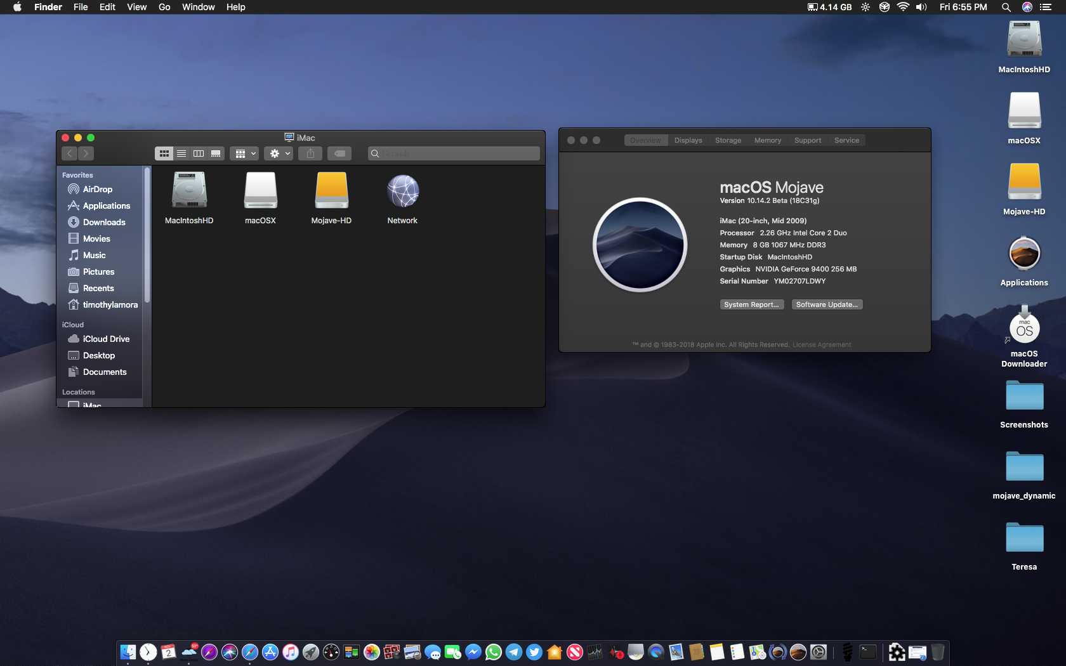Select mojave_dynamic folder on desktop

tap(1024, 476)
